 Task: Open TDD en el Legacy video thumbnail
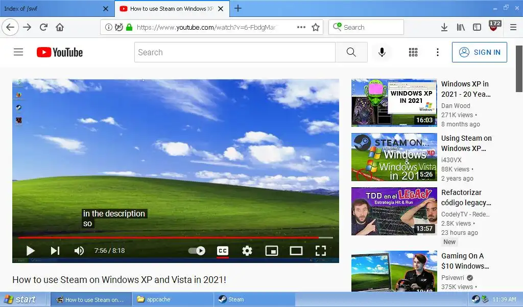[394, 211]
